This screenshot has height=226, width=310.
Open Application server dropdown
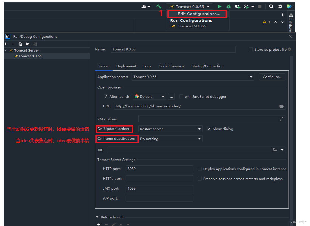click(x=193, y=77)
